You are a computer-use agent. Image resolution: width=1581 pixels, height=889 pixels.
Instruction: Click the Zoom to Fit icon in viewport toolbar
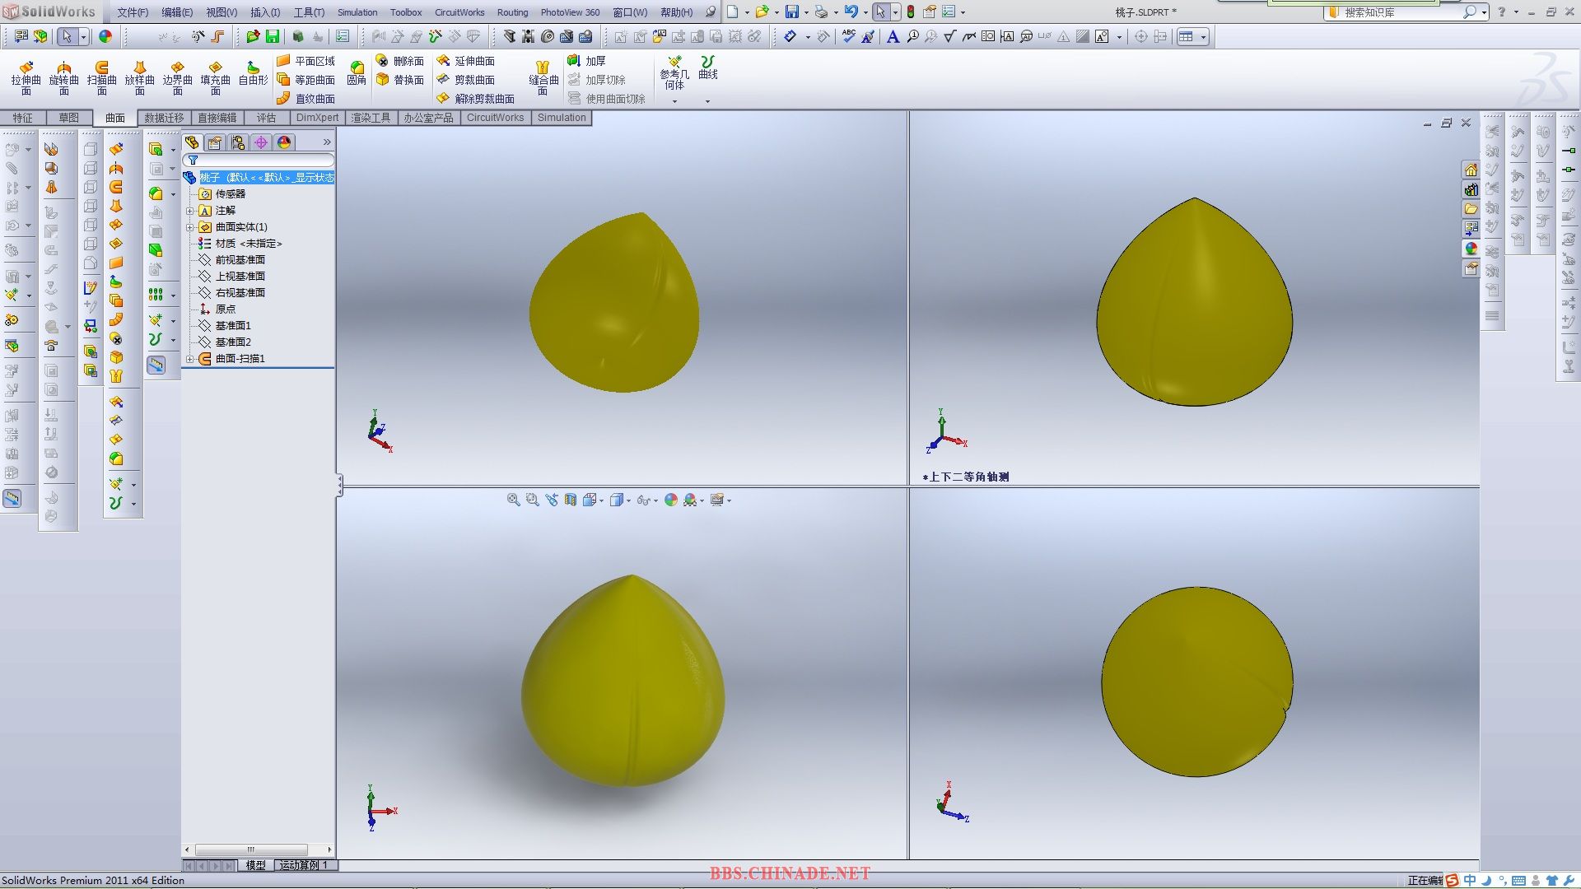pos(513,500)
